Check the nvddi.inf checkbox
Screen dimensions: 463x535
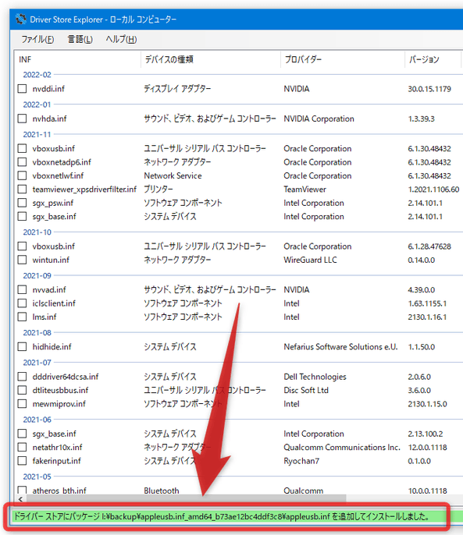pos(22,89)
